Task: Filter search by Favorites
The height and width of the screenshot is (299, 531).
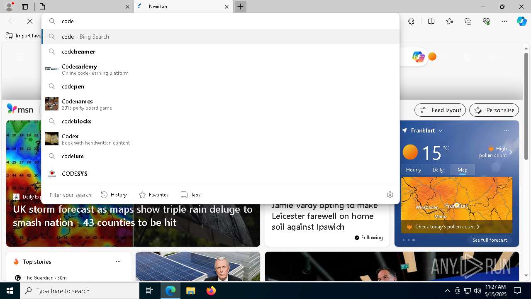Action: point(153,195)
